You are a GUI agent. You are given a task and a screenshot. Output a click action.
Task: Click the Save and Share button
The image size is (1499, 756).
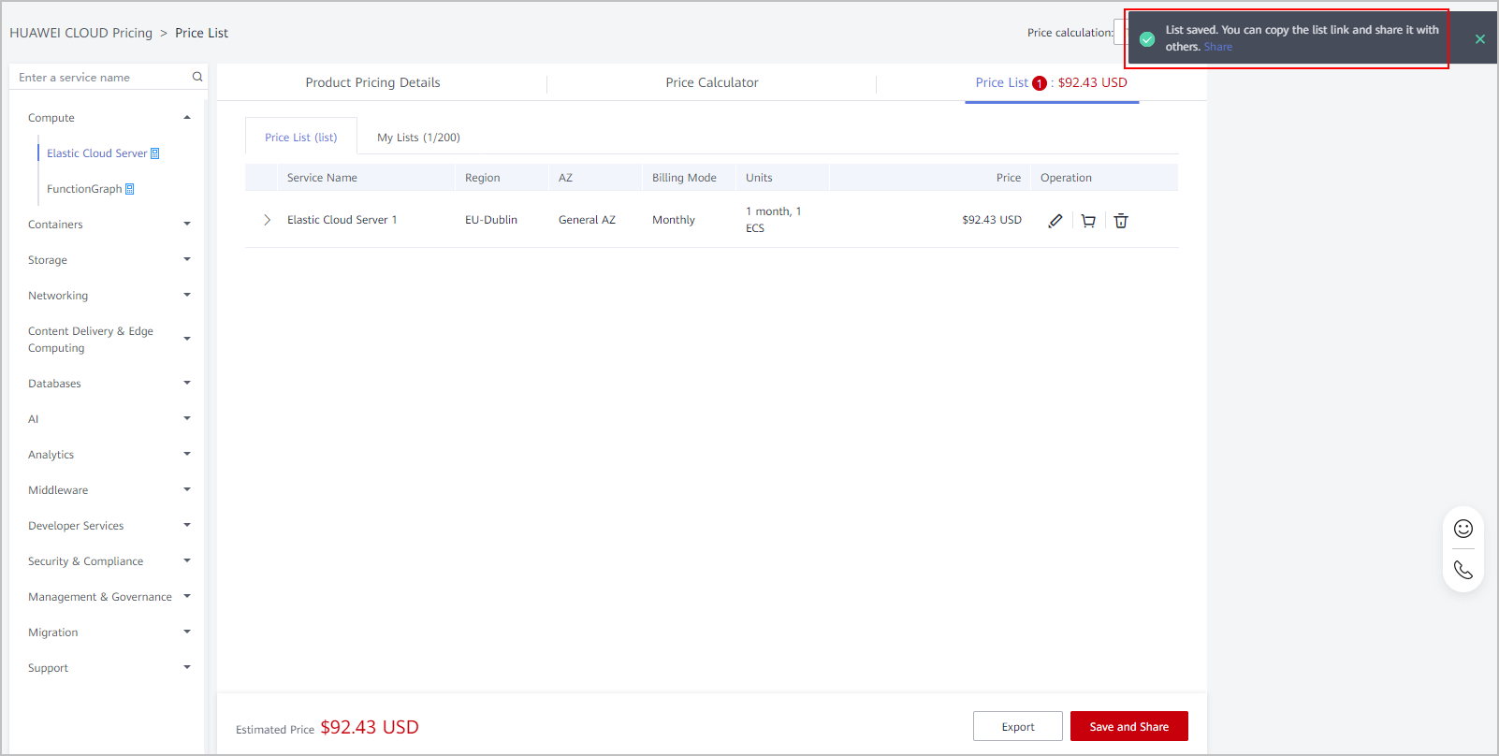pyautogui.click(x=1129, y=726)
